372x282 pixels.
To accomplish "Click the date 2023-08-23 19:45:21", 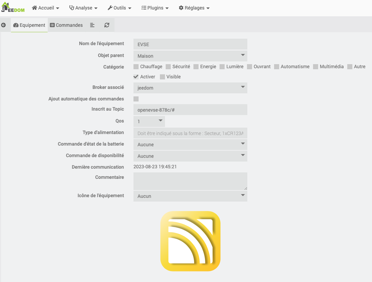I will [x=155, y=167].
